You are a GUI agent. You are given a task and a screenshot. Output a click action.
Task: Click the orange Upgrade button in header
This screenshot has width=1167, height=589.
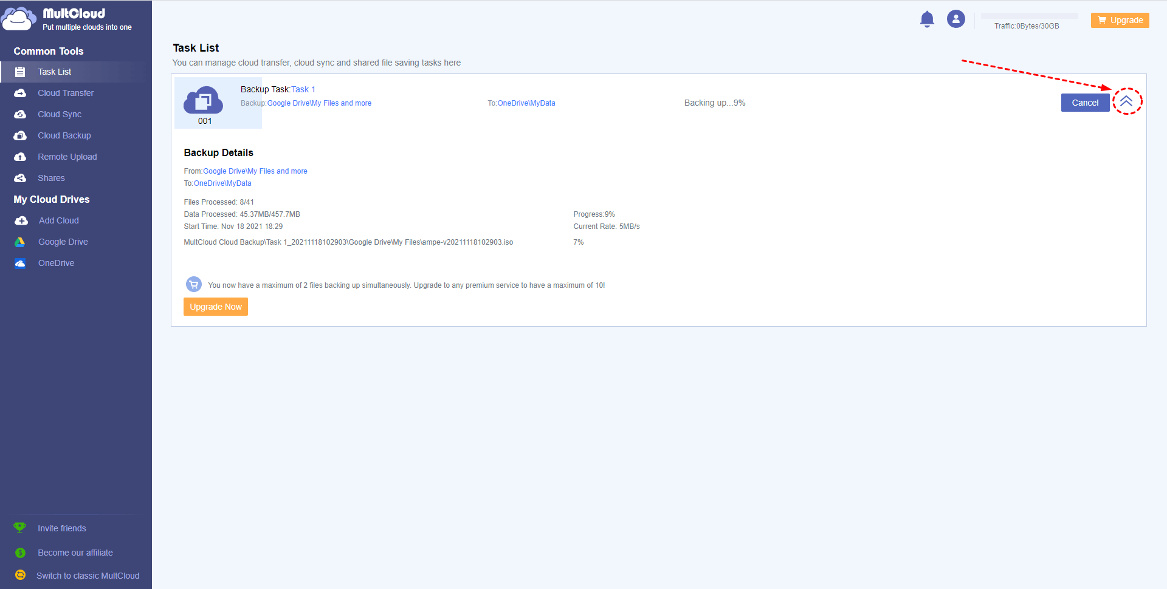(x=1120, y=20)
